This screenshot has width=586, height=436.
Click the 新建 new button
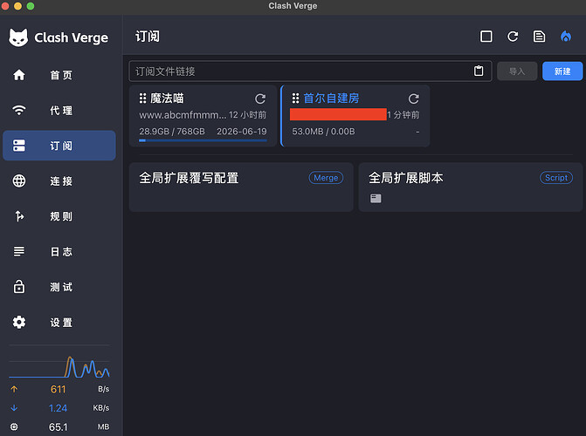[x=562, y=72]
